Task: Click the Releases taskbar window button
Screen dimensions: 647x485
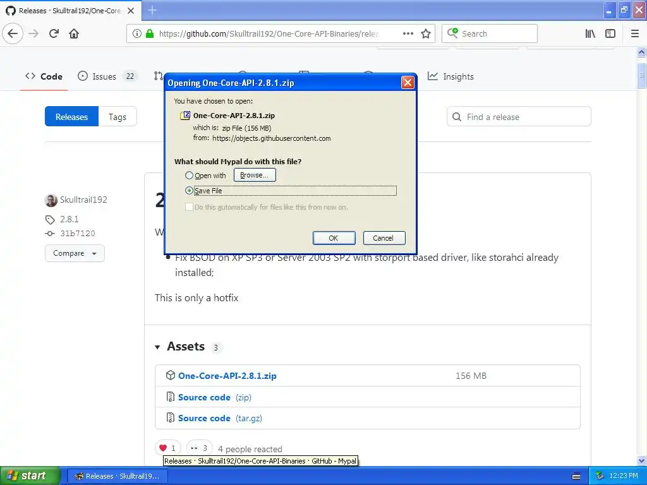Action: click(117, 476)
